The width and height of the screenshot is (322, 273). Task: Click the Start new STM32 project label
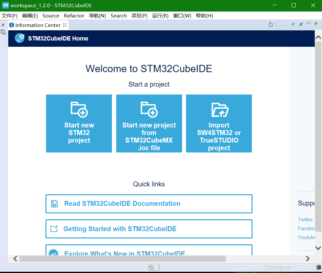79,133
